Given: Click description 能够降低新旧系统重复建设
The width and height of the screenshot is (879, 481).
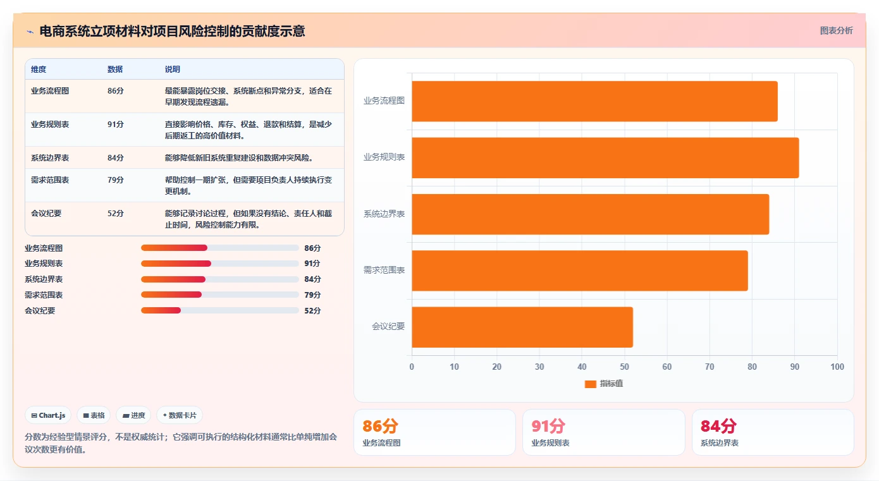Looking at the screenshot, I should (x=239, y=158).
